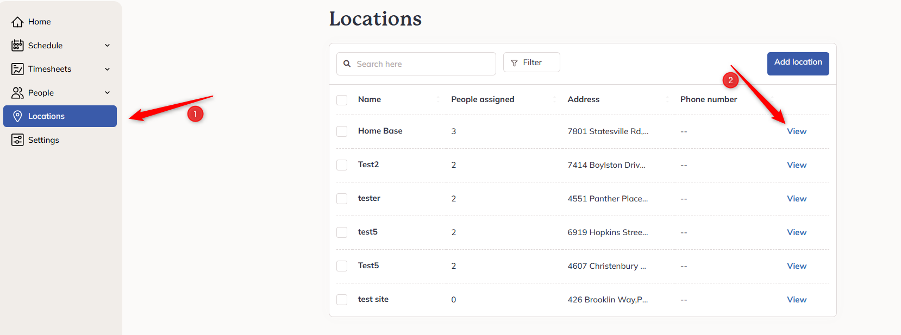The width and height of the screenshot is (901, 335).
Task: Select the test site row checkbox
Action: click(342, 300)
